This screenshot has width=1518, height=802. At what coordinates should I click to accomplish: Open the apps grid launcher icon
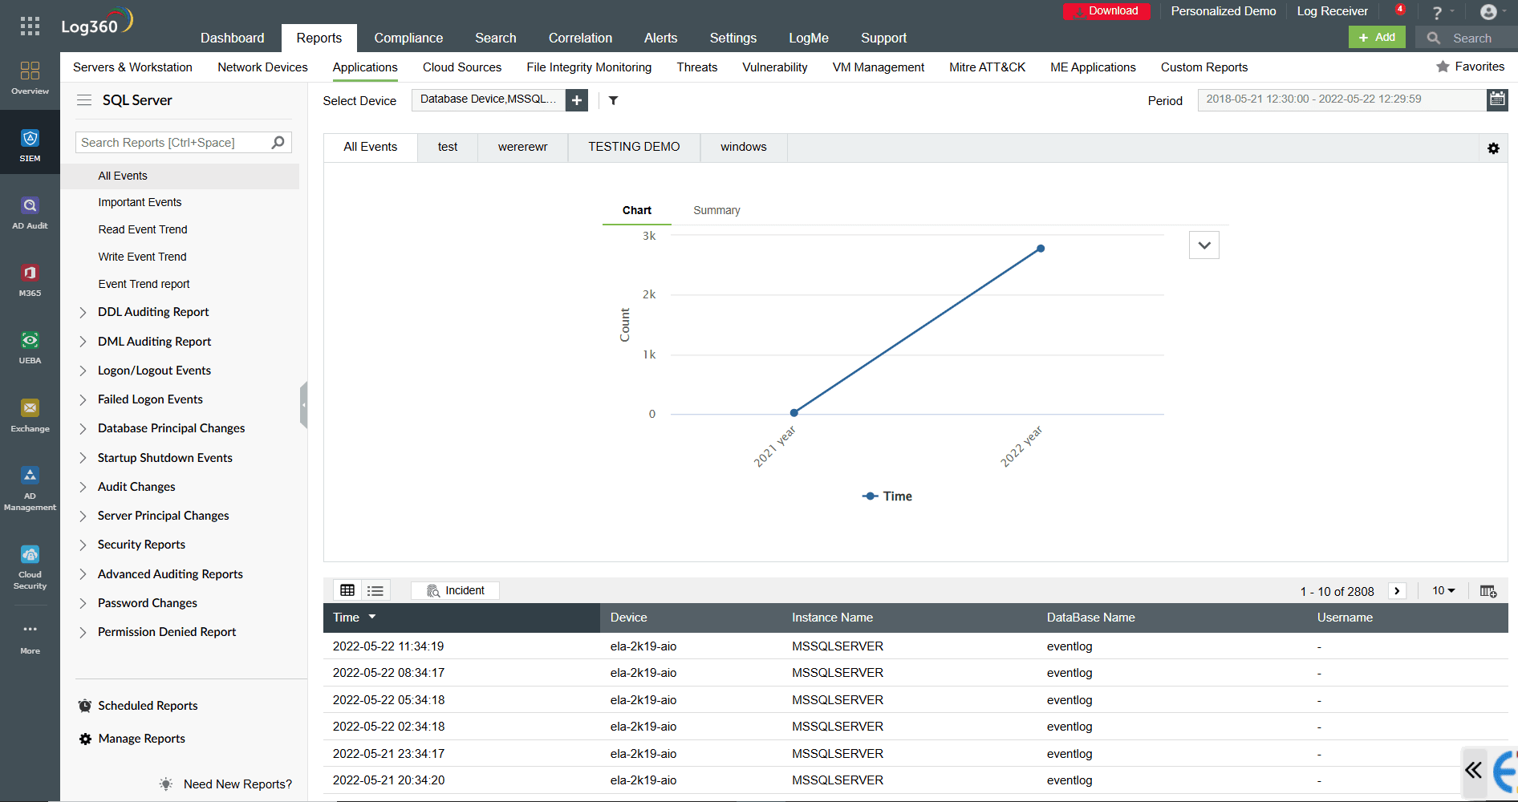30,26
